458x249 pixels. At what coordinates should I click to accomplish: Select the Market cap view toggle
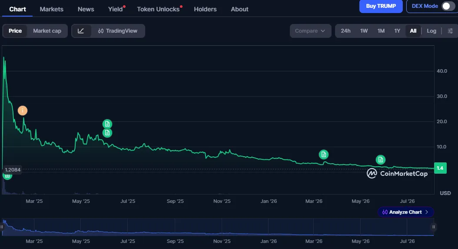coord(47,31)
